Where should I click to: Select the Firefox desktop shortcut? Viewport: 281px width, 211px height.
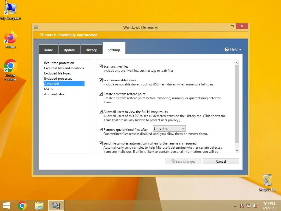point(11,40)
